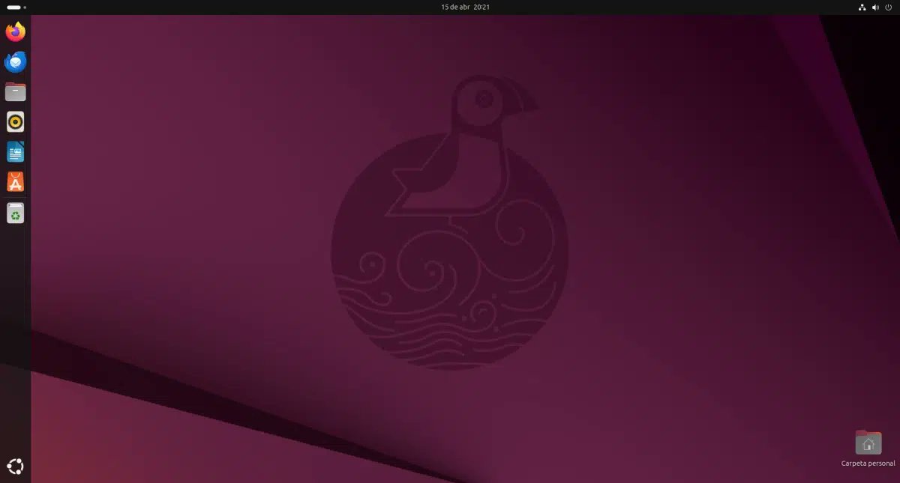Click the volume speaker icon

pyautogui.click(x=875, y=7)
